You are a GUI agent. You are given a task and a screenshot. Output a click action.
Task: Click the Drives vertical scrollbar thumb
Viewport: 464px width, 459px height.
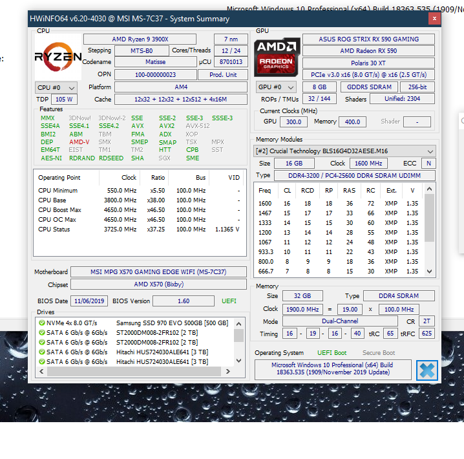tap(239, 336)
